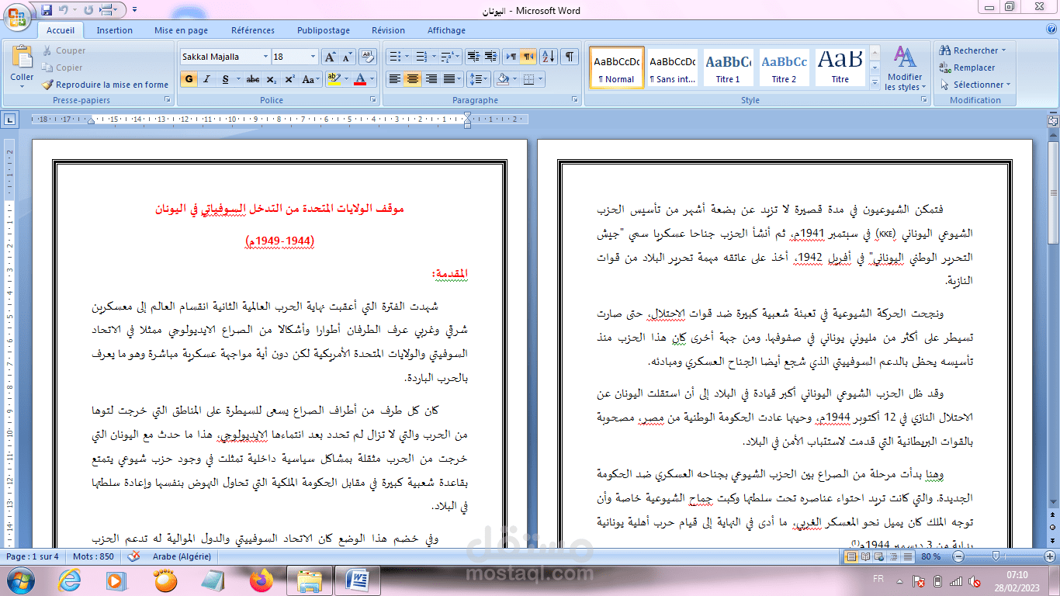Image resolution: width=1060 pixels, height=596 pixels.
Task: Undo the last action
Action: 64,10
